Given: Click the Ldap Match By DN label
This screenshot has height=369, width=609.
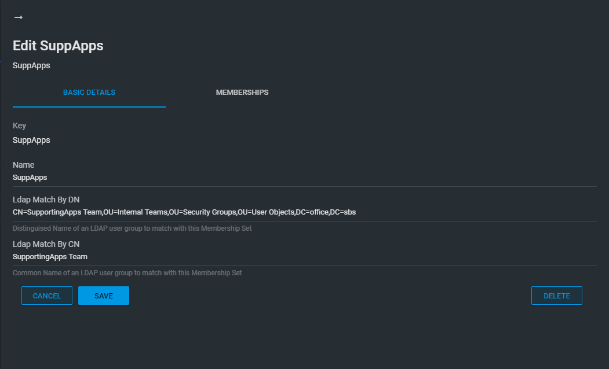Looking at the screenshot, I should pos(46,200).
